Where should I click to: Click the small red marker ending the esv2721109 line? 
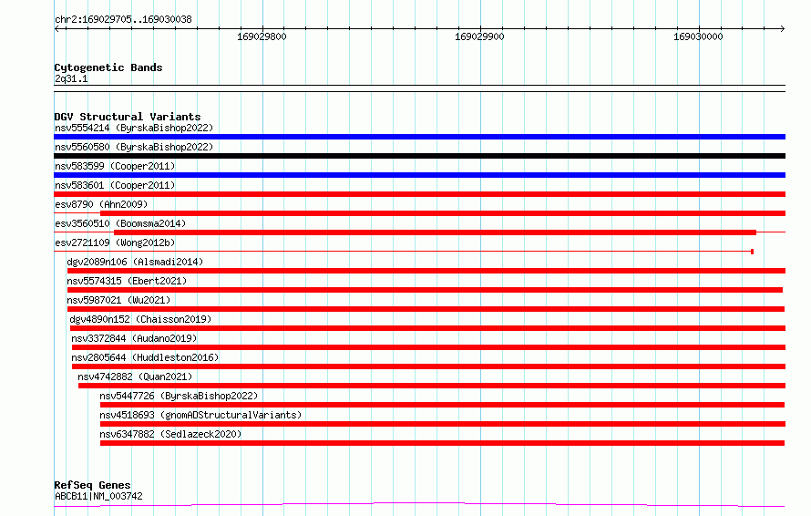tap(752, 252)
